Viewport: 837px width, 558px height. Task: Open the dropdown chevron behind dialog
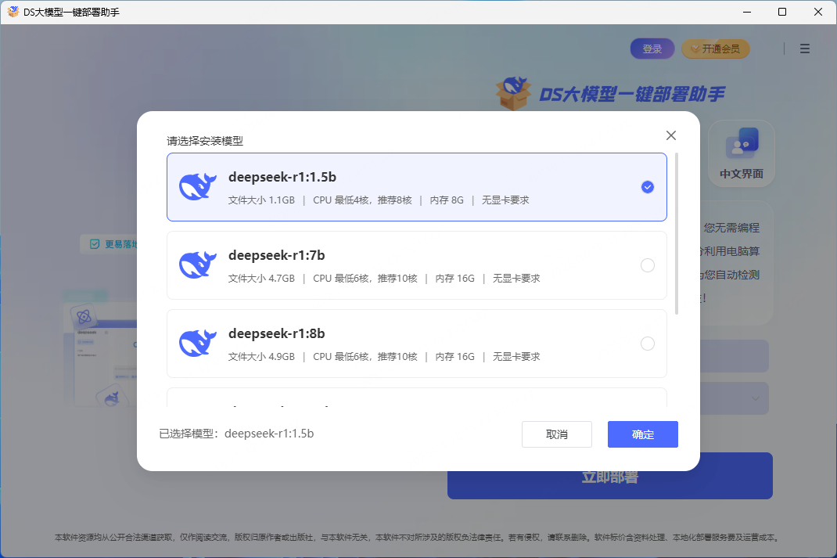756,398
